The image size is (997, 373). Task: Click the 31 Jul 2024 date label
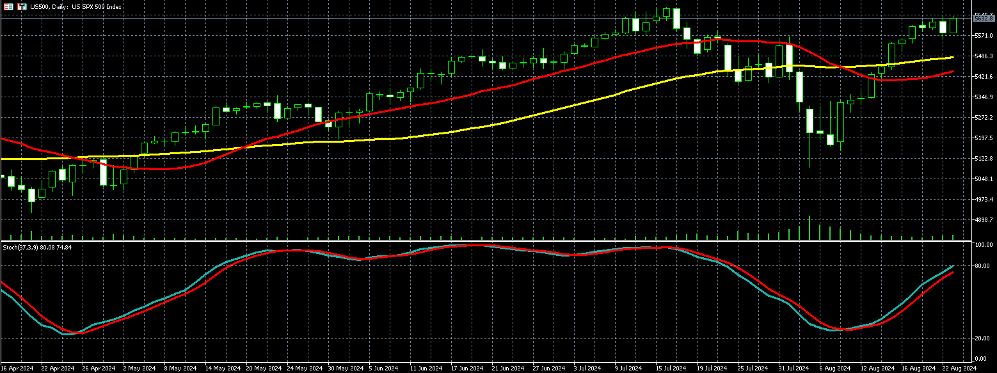click(793, 369)
